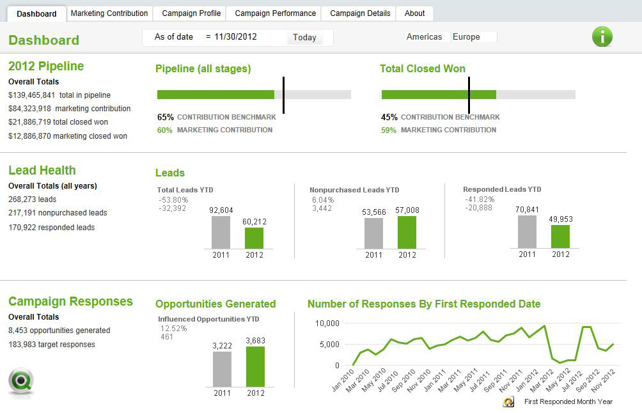Click the -53.80% change in Total Leads YTD
This screenshot has height=413, width=642.
coord(173,199)
